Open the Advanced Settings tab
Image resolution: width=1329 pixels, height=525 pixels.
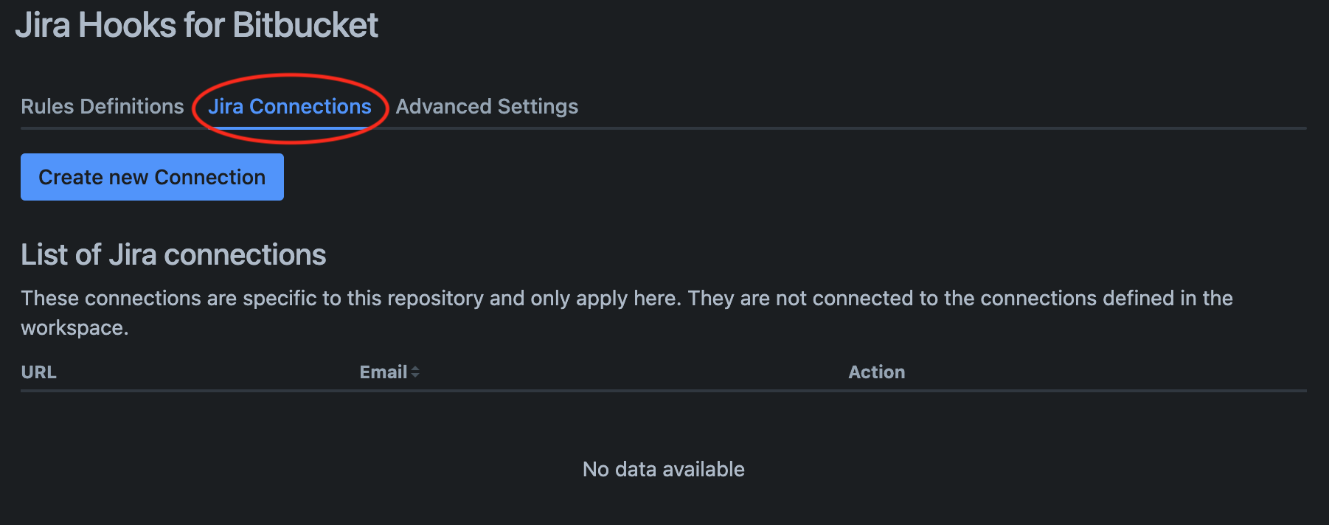[x=486, y=106]
